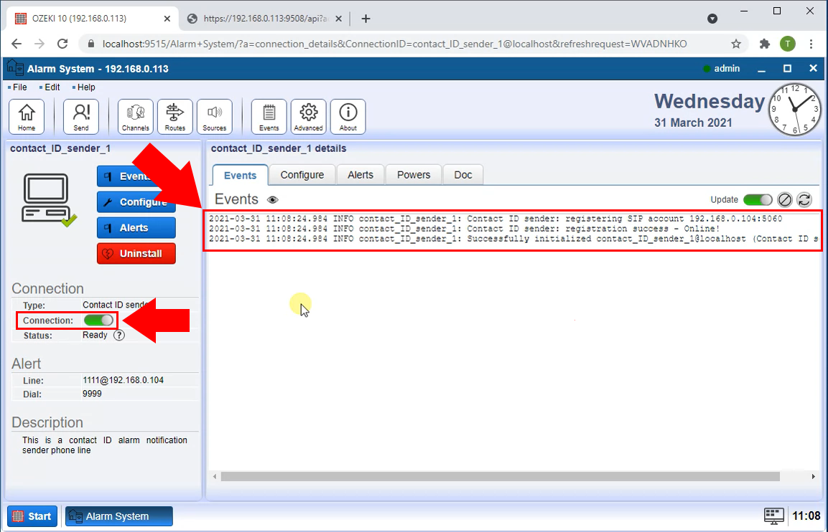
Task: Click the Events eye icon
Action: click(272, 200)
